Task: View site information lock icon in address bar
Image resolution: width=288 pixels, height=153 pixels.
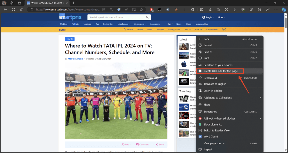Action: (x=32, y=10)
